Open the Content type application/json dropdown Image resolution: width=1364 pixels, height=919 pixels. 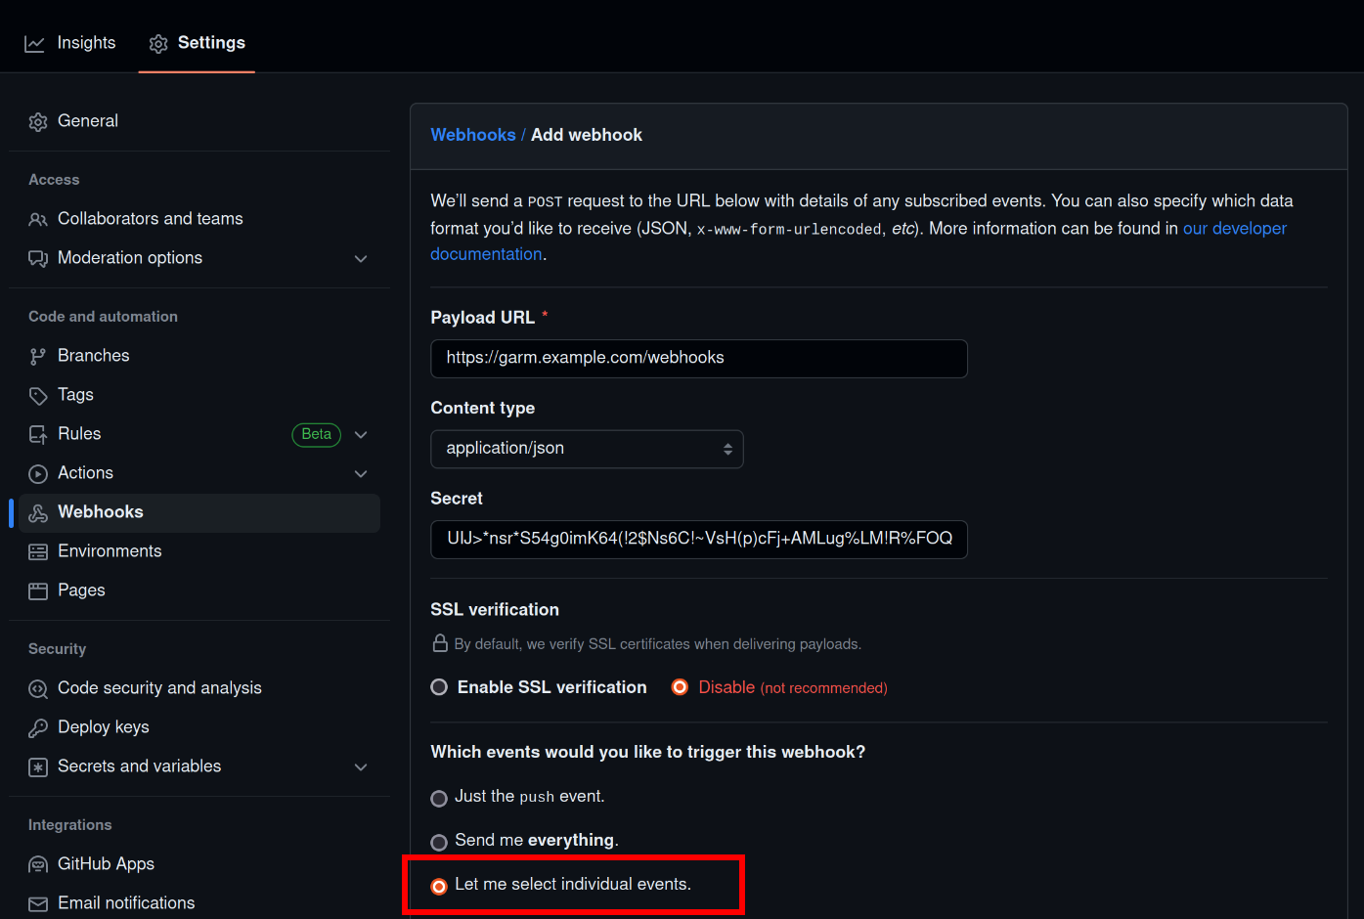[x=587, y=449]
